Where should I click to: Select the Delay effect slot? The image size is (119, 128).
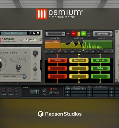point(100,68)
